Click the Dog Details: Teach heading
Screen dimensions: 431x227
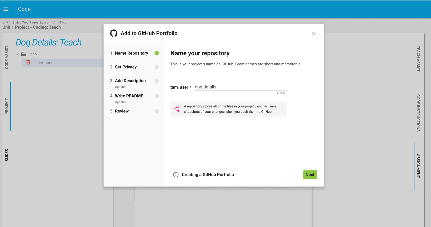[49, 42]
